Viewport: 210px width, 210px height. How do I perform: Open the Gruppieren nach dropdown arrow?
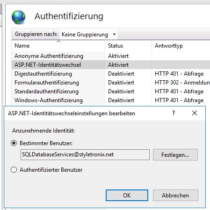click(114, 35)
